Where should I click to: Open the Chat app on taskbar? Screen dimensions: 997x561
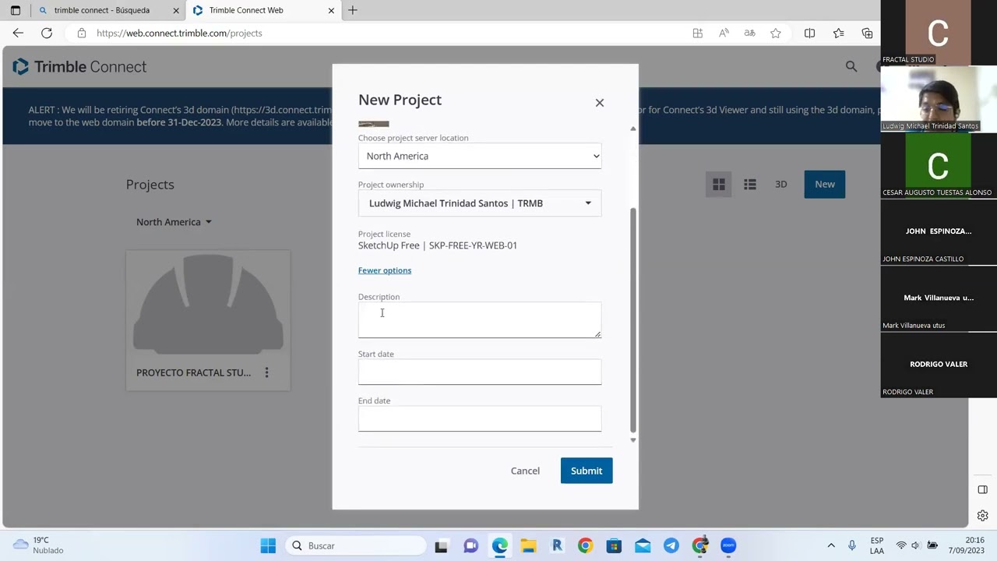pos(470,545)
